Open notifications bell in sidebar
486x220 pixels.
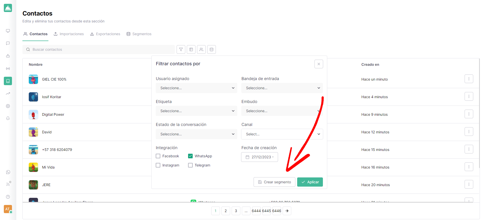tap(8, 118)
